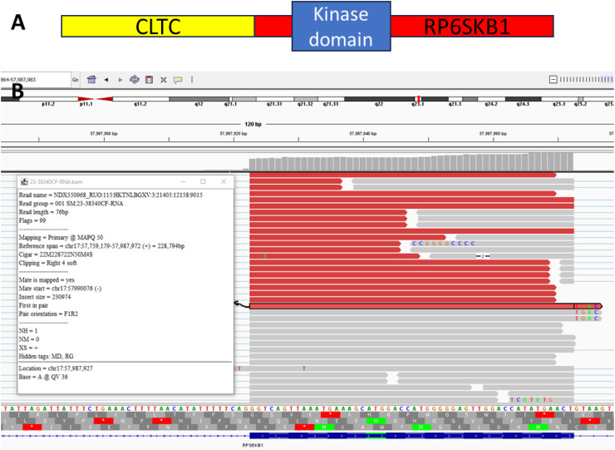Toggle the yellow popup behavior speech-bubble icon
615x450 pixels.
(178, 80)
